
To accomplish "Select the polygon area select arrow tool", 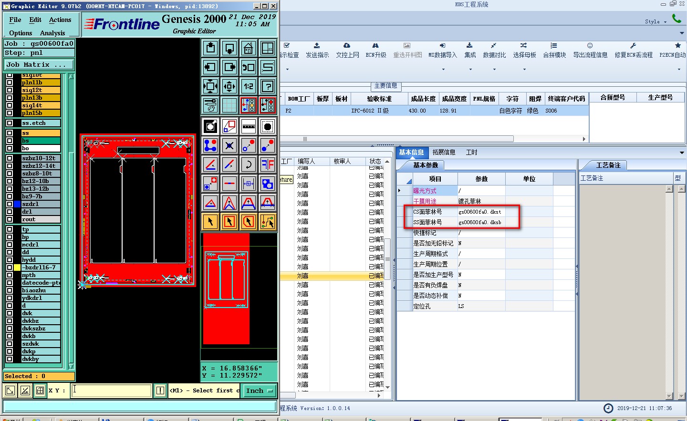I will 249,222.
